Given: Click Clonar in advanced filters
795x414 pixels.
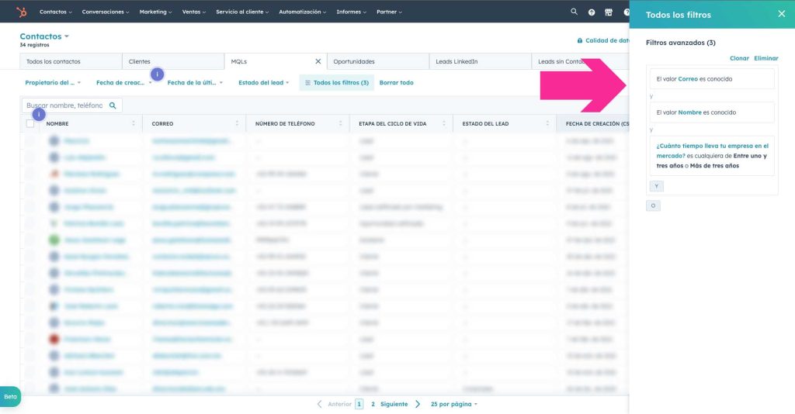Looking at the screenshot, I should [x=739, y=58].
